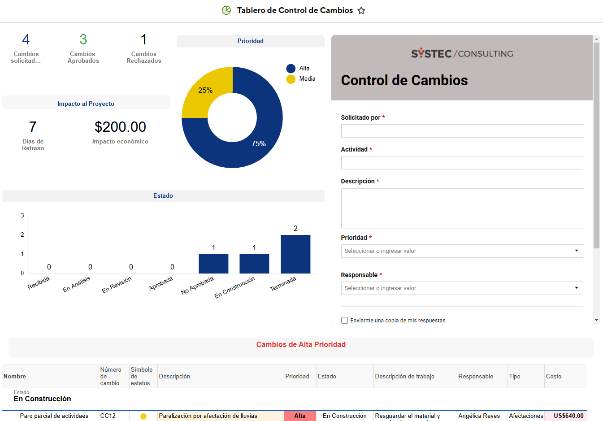
Task: Click the yellow 25% donut segment
Action: coord(205,90)
